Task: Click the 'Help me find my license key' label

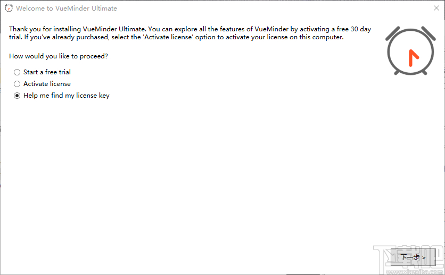Action: pyautogui.click(x=67, y=96)
